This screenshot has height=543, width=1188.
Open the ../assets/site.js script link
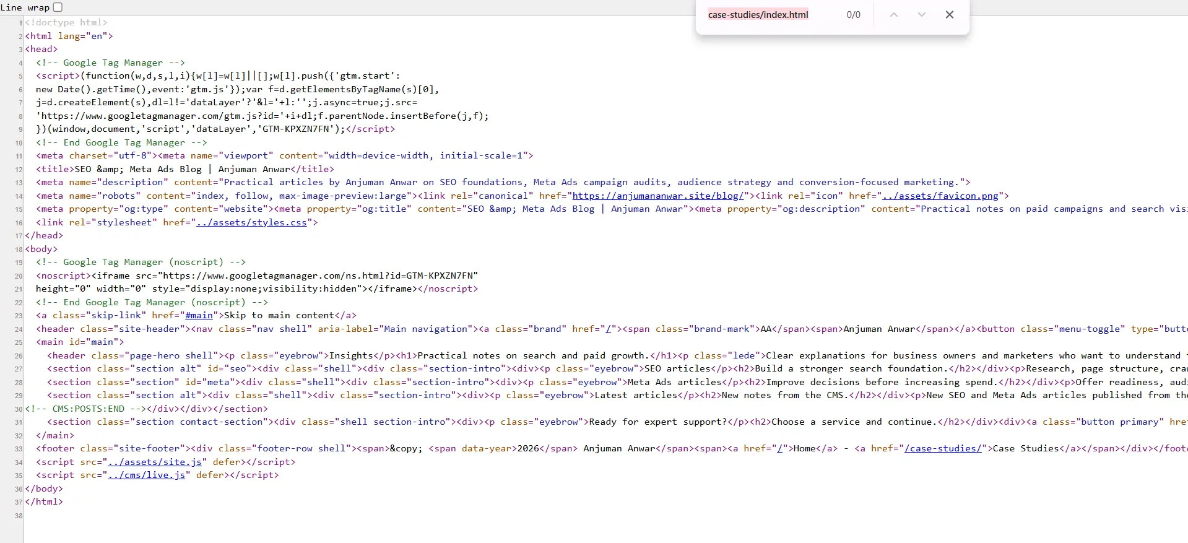(155, 462)
